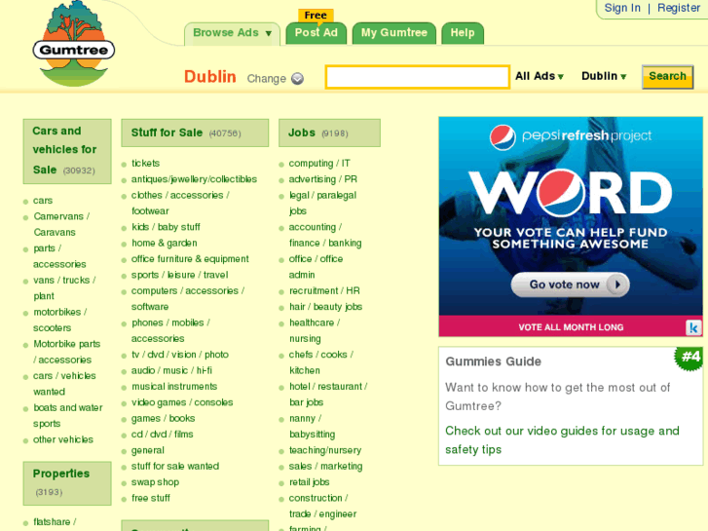Select recruitment / HR link
Viewport: 708px width, 531px height.
324,290
